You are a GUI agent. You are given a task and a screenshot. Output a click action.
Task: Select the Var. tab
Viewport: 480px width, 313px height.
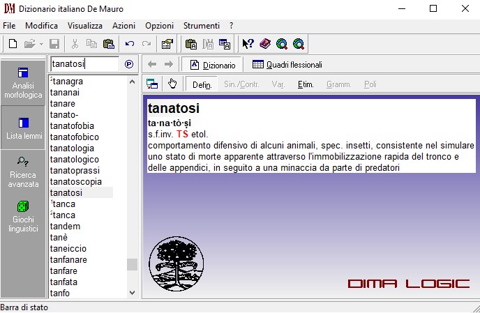coord(278,84)
